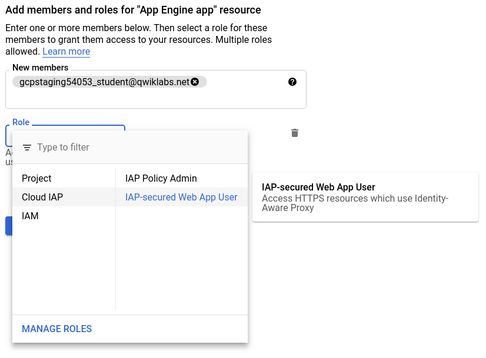
Task: Click the filter icon in role search
Action: pos(27,148)
